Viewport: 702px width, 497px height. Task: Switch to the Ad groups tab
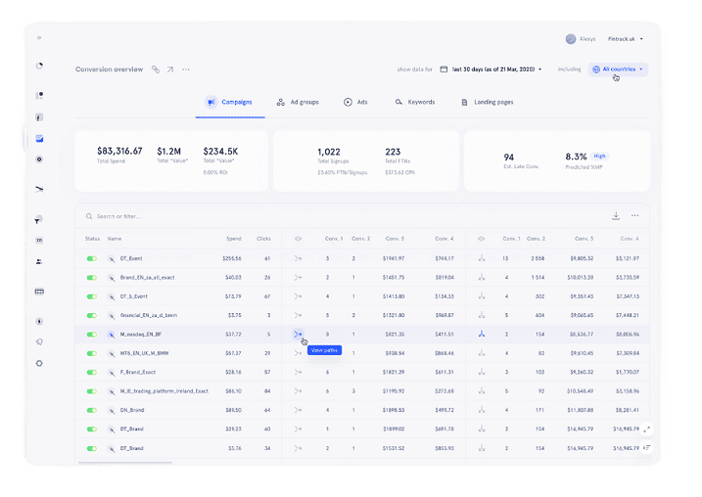296,102
